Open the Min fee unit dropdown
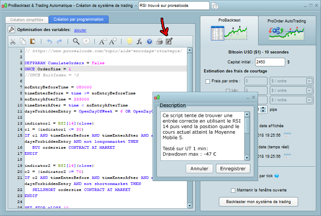 click(x=309, y=91)
